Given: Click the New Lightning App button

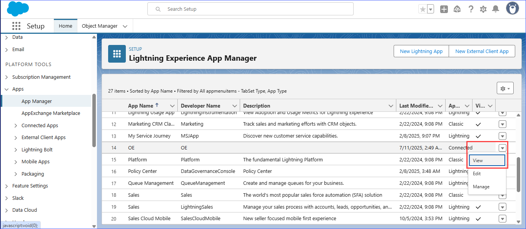Looking at the screenshot, I should [x=421, y=51].
